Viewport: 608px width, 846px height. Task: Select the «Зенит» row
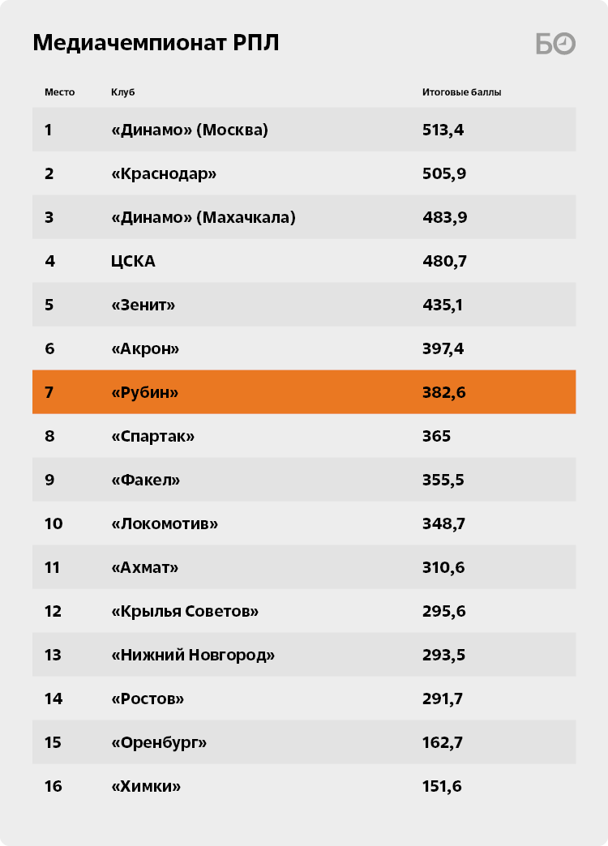tap(304, 305)
